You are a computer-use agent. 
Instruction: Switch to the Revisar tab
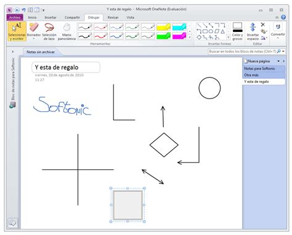[x=113, y=17]
